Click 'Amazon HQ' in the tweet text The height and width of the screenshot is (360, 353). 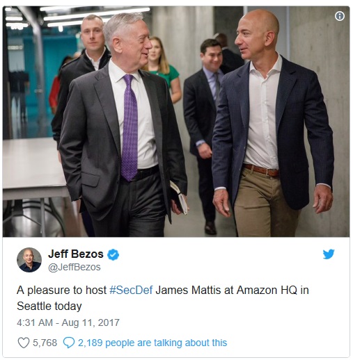click(x=267, y=290)
